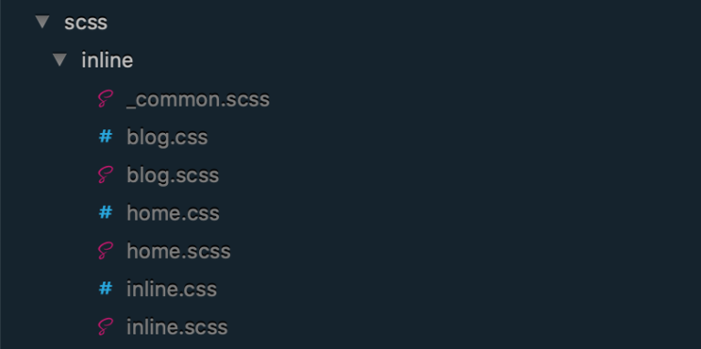The height and width of the screenshot is (349, 701).
Task: Click the Sass icon beside blog.scss
Action: pyautogui.click(x=106, y=175)
